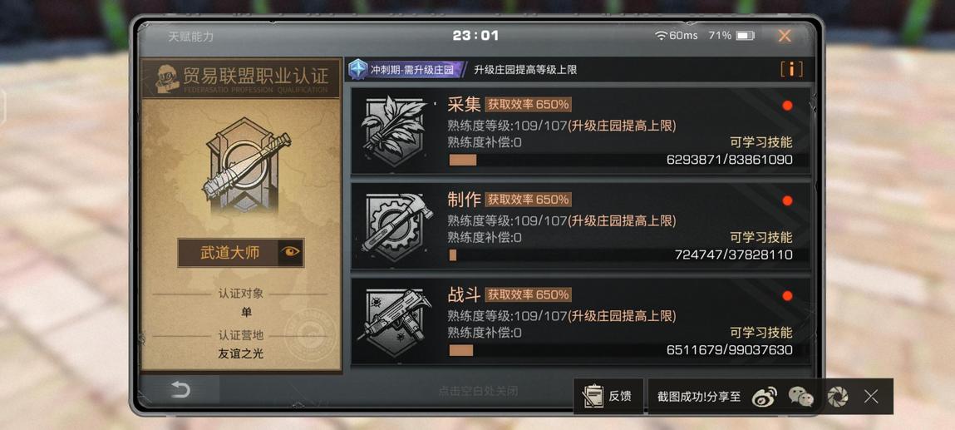
Task: Share screenshot to Weibo
Action: point(765,397)
